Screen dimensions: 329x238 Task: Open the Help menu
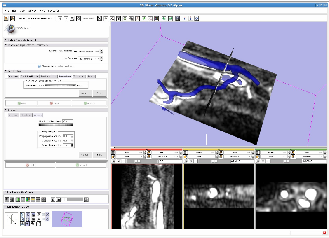pos(42,10)
